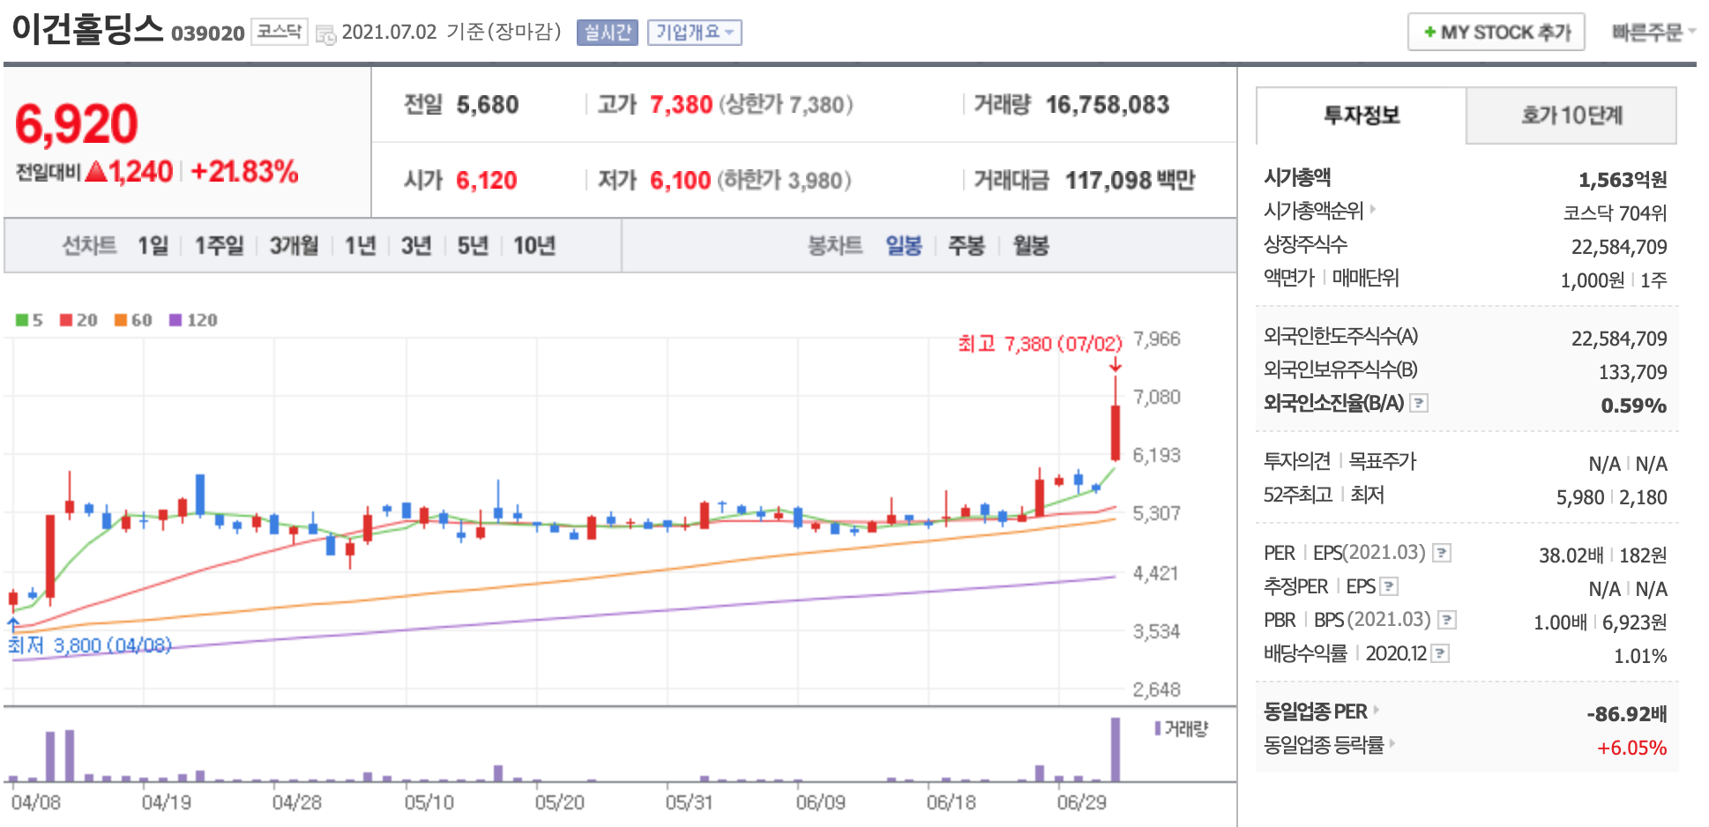
Task: Select the 1주일 line chart
Action: (219, 245)
